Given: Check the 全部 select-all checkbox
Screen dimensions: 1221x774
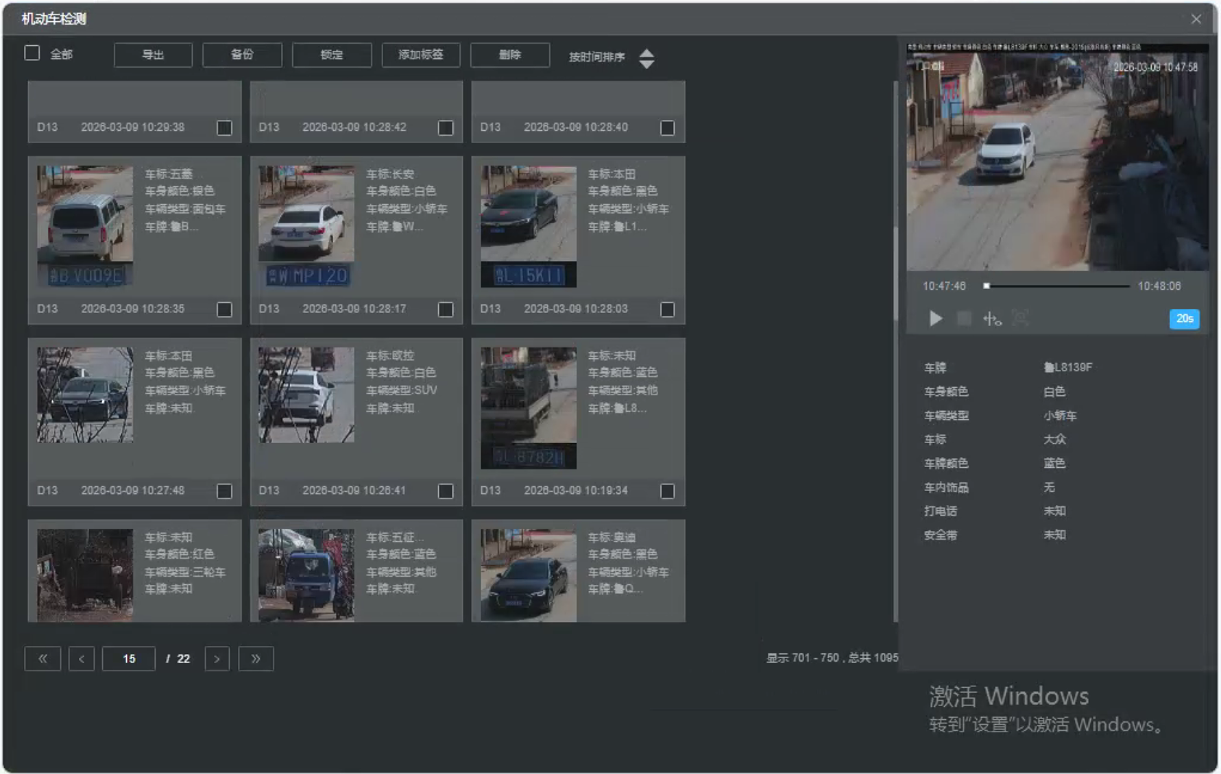Looking at the screenshot, I should click(32, 53).
